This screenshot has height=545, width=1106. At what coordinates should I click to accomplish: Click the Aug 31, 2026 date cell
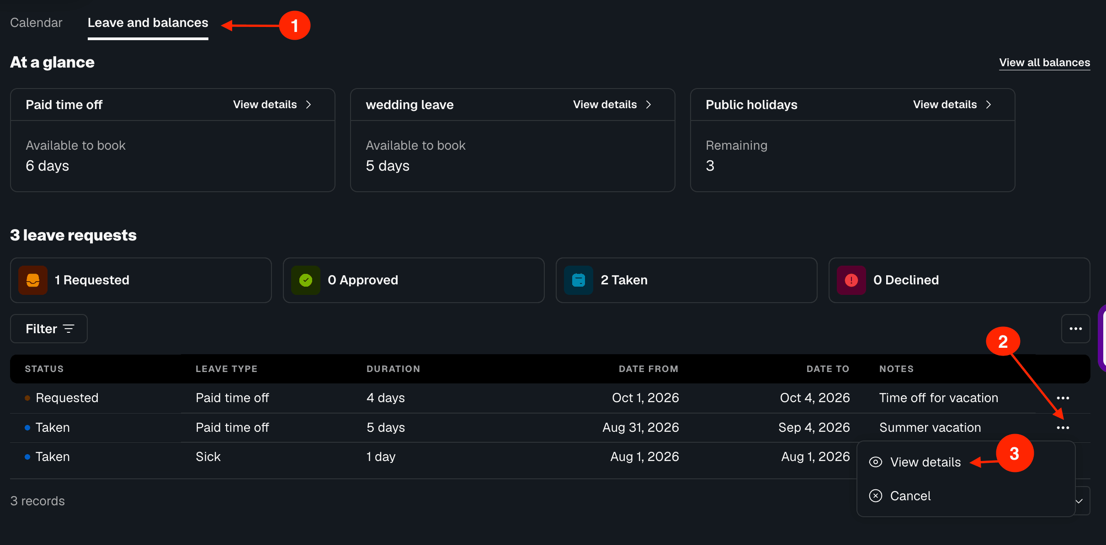tap(641, 428)
